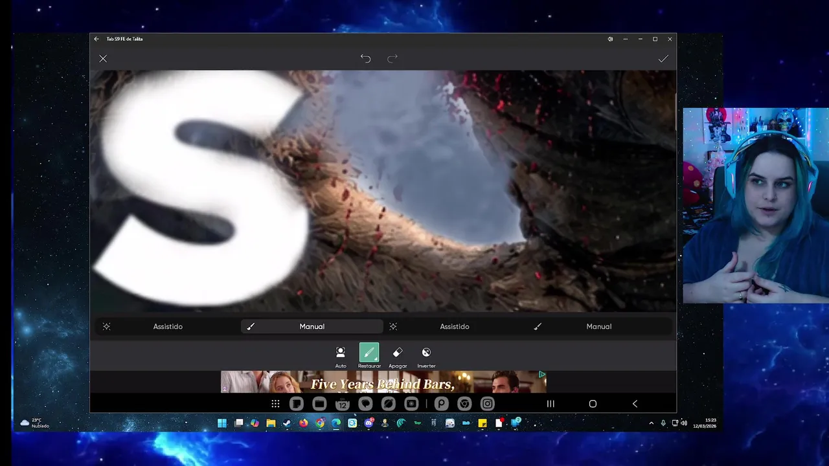Open the Five Years Behind Bars ad
The height and width of the screenshot is (466, 829).
tap(383, 382)
